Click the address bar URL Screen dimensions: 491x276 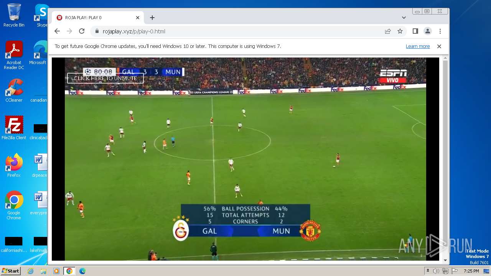point(134,31)
